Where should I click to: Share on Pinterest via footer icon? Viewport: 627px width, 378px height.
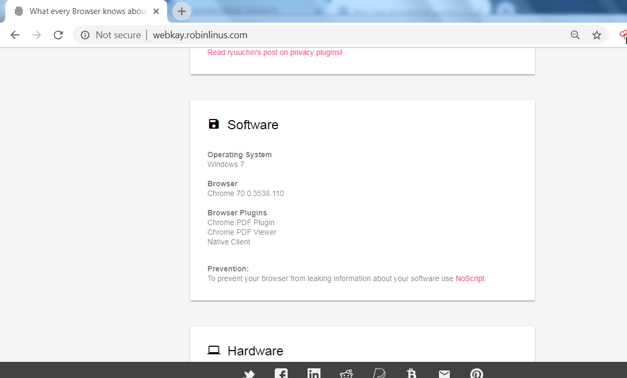coord(477,374)
